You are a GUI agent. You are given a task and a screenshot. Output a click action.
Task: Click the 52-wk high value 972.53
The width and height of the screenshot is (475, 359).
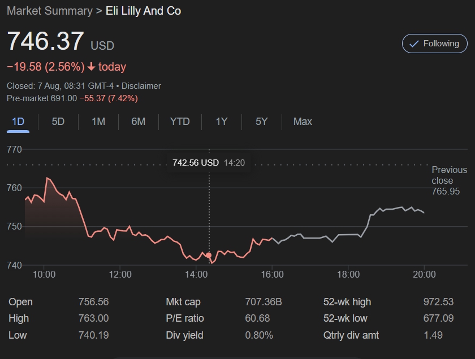coord(438,302)
